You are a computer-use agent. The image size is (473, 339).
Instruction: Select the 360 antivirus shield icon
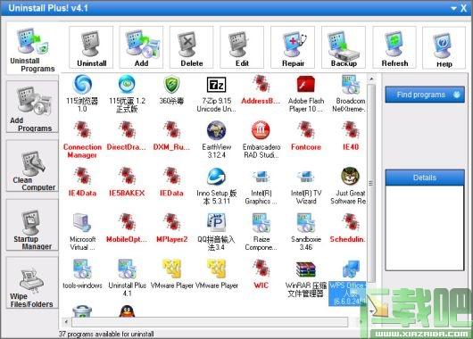(x=171, y=84)
